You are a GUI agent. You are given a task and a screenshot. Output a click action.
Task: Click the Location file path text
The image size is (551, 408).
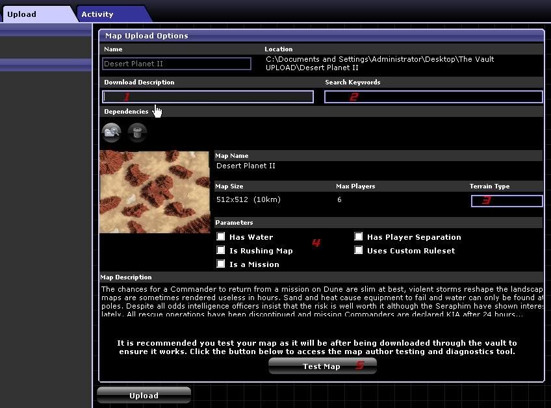click(x=379, y=63)
